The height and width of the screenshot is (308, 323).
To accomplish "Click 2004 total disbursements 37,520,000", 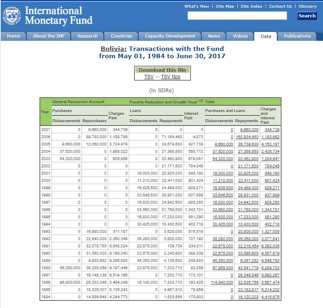I will (223, 152).
